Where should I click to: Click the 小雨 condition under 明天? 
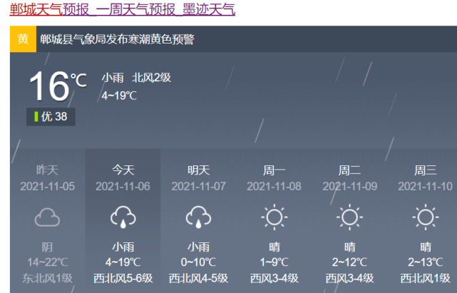click(x=198, y=247)
